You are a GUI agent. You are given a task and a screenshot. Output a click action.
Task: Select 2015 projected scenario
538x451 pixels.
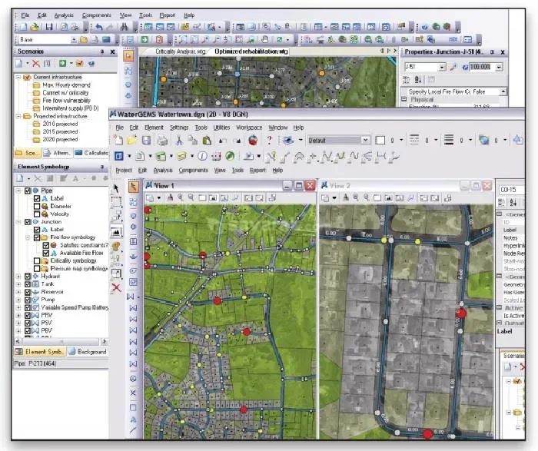60,131
